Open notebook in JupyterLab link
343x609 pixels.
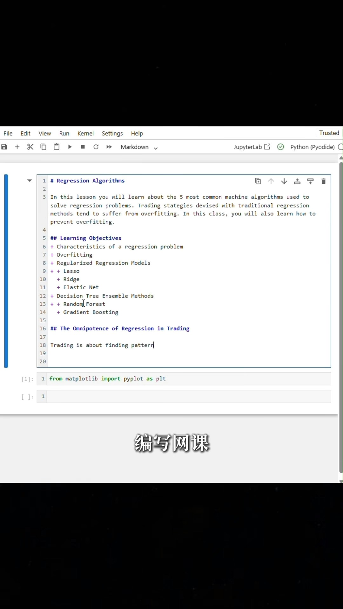coord(252,147)
